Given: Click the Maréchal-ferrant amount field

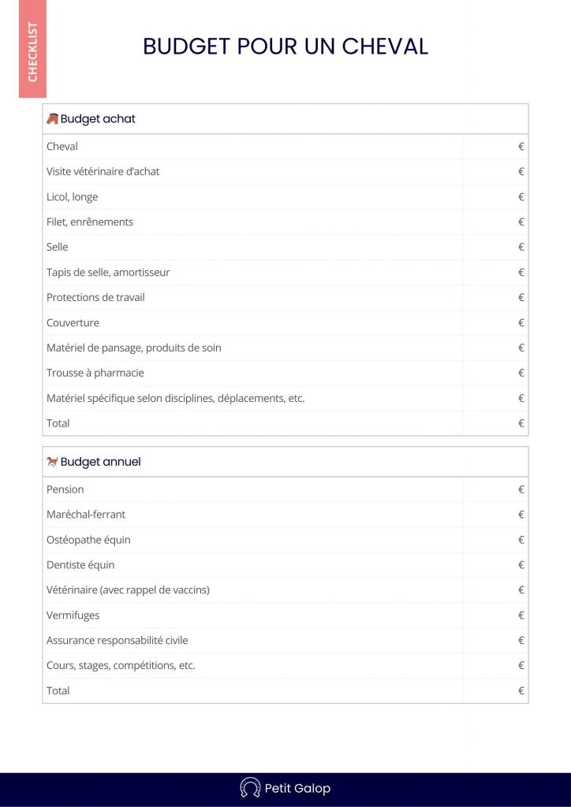Looking at the screenshot, I should pos(494,515).
